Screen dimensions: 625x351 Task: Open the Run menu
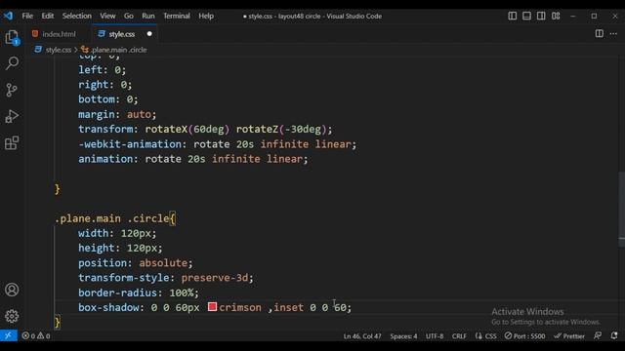pyautogui.click(x=147, y=16)
